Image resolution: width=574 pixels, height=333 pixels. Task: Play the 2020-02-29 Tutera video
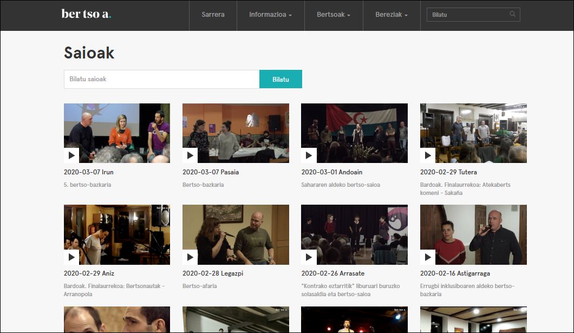pyautogui.click(x=428, y=155)
